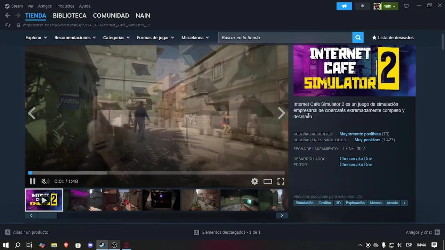
Task: Open the Windows Start menu
Action: [x=6, y=245]
